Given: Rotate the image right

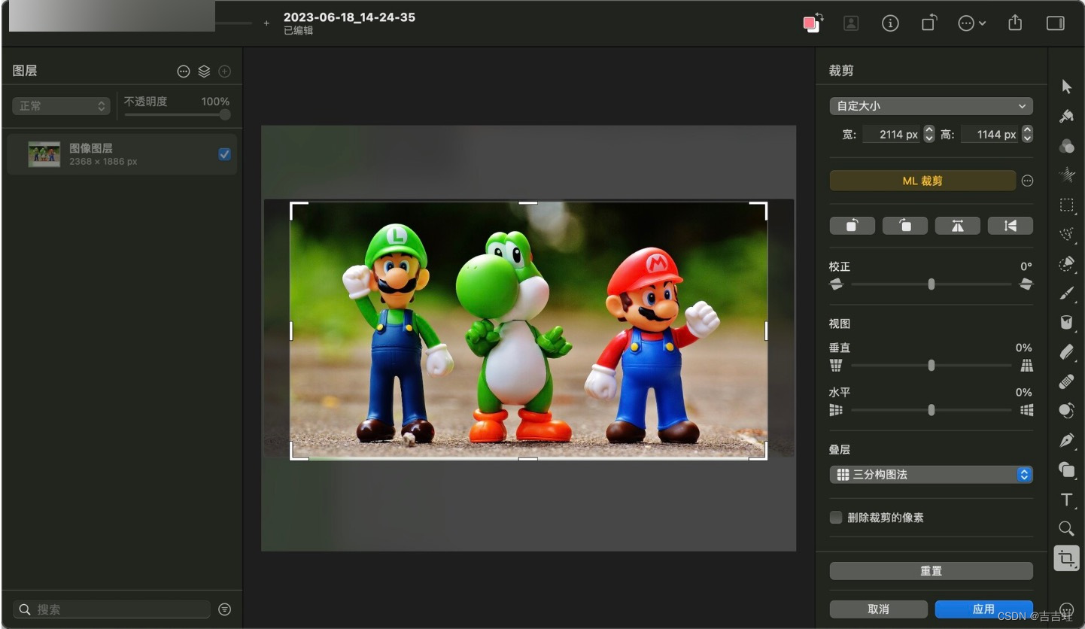Looking at the screenshot, I should click(905, 226).
